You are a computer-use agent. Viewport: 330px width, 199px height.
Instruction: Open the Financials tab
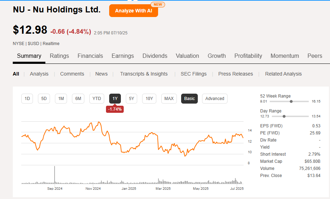click(x=90, y=56)
